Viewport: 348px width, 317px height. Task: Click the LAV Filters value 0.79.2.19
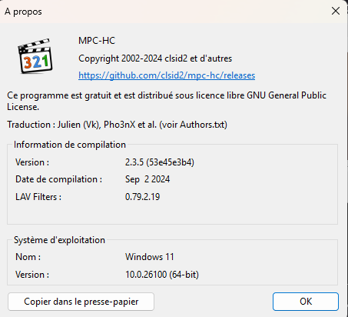click(x=142, y=197)
